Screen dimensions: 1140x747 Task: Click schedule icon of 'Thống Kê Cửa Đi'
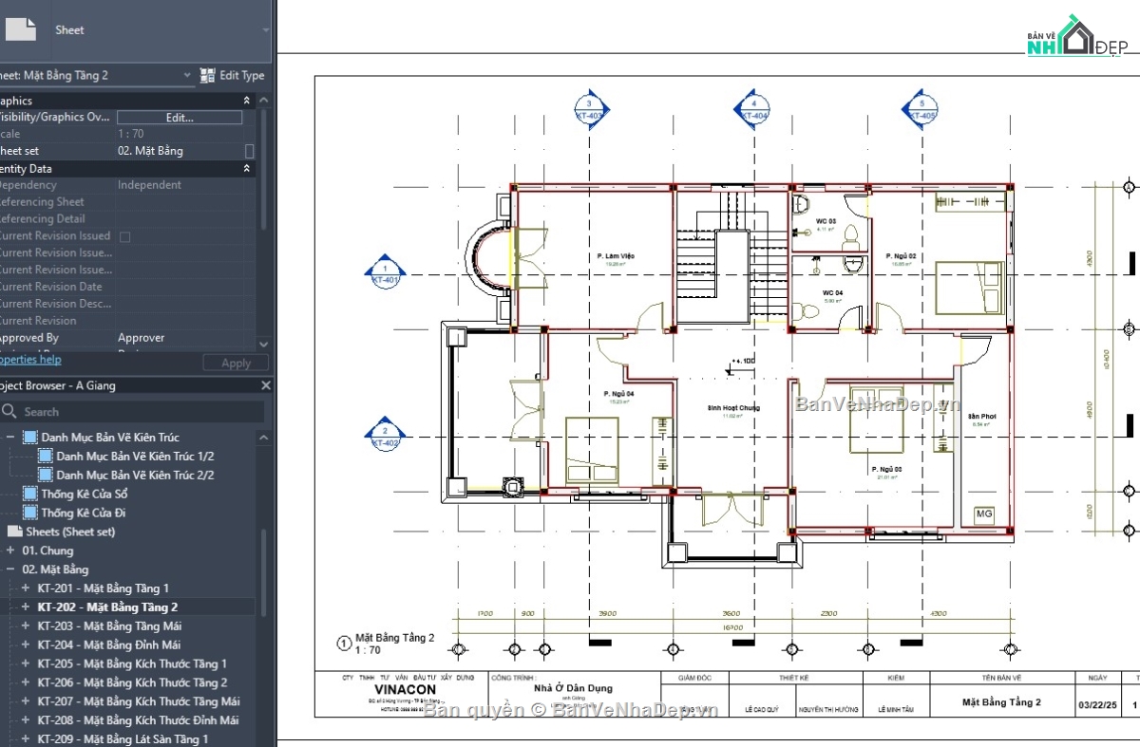[30, 514]
